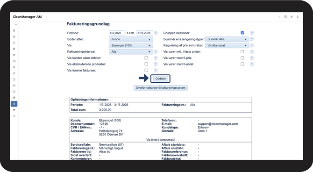The width and height of the screenshot is (313, 172).
Task: Check the Vis tomme fakturaer box
Action: 146,70
